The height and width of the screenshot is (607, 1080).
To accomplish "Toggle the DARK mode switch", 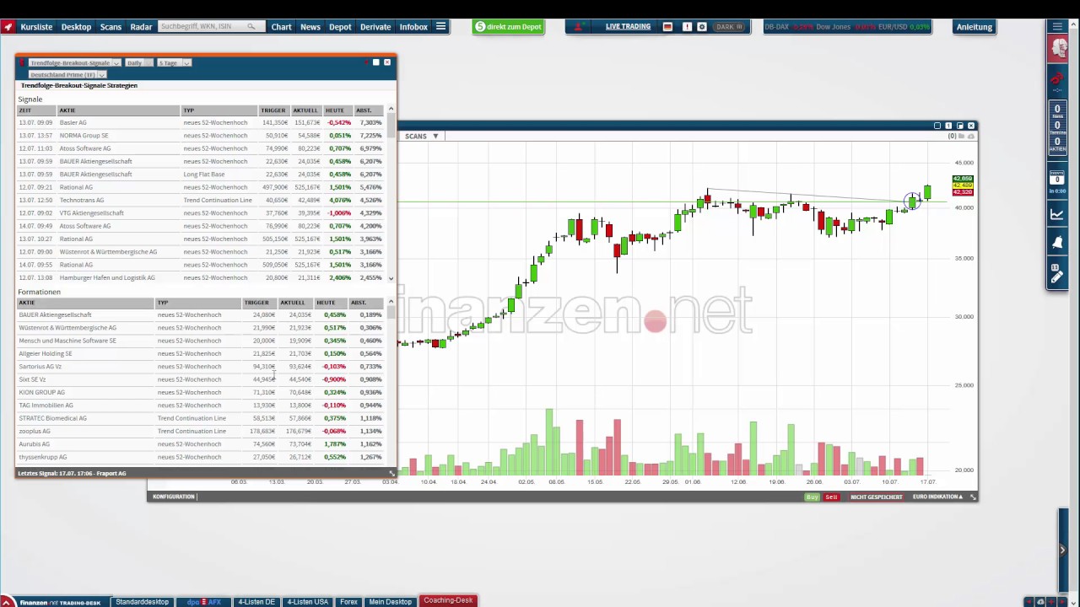I will pos(729,27).
